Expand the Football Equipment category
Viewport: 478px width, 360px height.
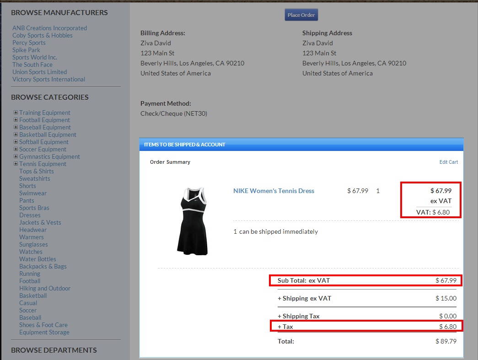[16, 120]
